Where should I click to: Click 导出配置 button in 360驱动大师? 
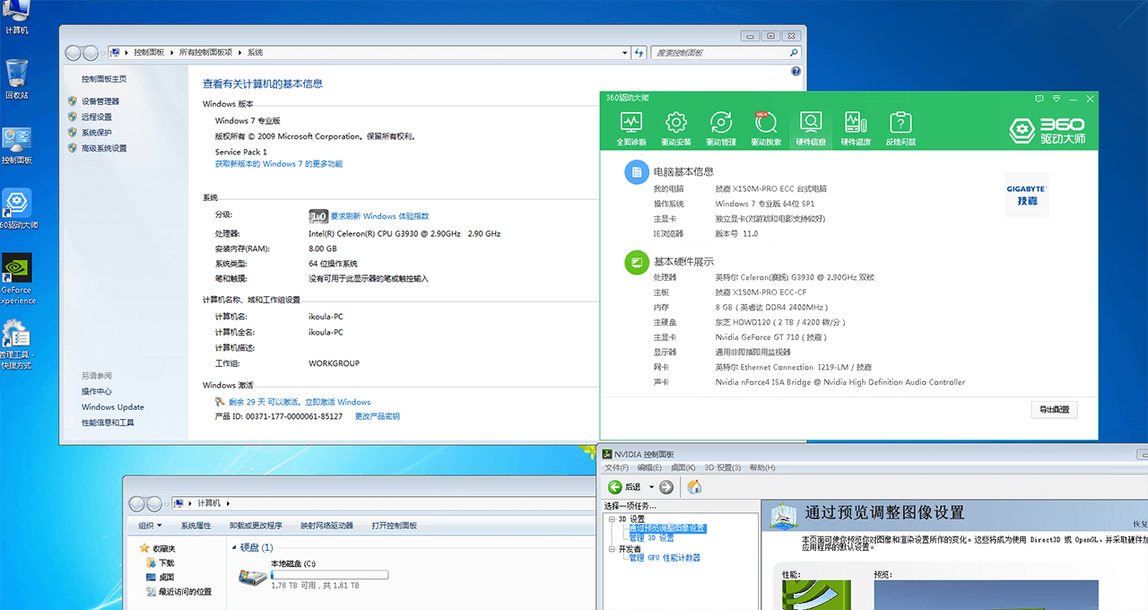click(x=1054, y=409)
